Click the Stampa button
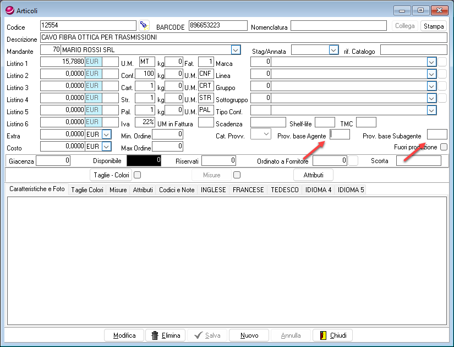Screen dimensions: 454x347 coord(434,26)
